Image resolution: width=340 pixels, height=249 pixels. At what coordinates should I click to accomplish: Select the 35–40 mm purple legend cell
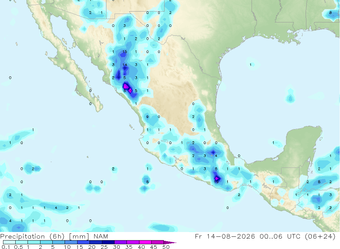[133, 242]
